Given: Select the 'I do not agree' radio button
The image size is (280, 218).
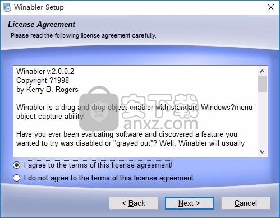Looking at the screenshot, I should [16, 178].
